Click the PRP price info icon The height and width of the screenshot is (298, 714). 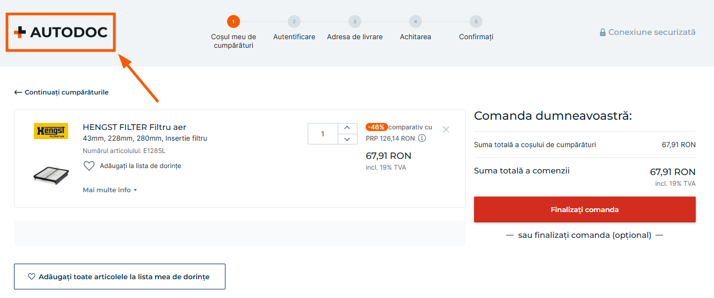coord(422,139)
